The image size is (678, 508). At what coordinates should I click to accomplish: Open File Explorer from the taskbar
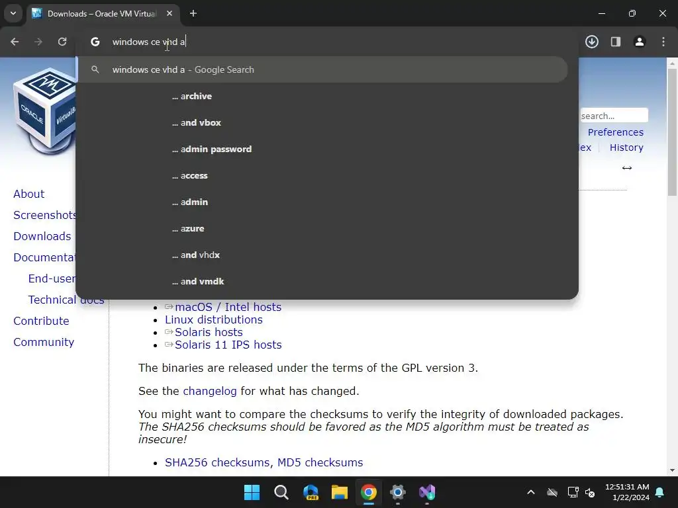click(340, 492)
